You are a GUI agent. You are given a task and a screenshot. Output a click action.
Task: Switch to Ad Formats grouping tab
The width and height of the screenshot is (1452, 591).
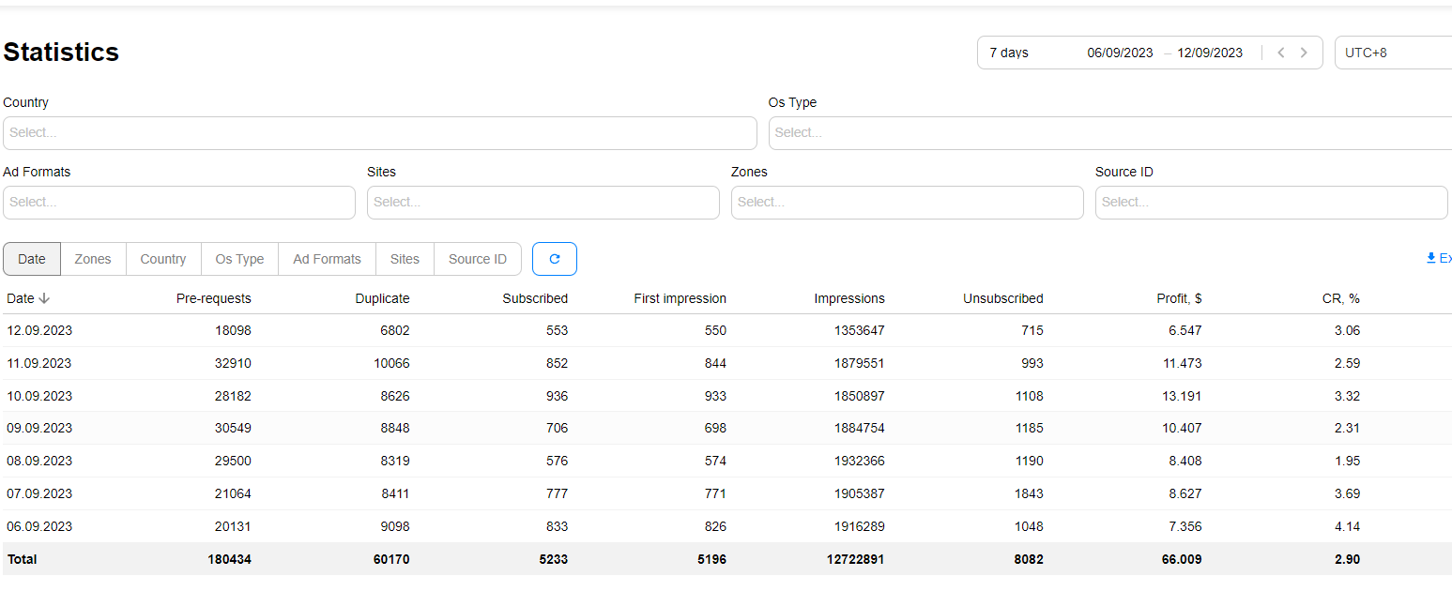tap(327, 259)
